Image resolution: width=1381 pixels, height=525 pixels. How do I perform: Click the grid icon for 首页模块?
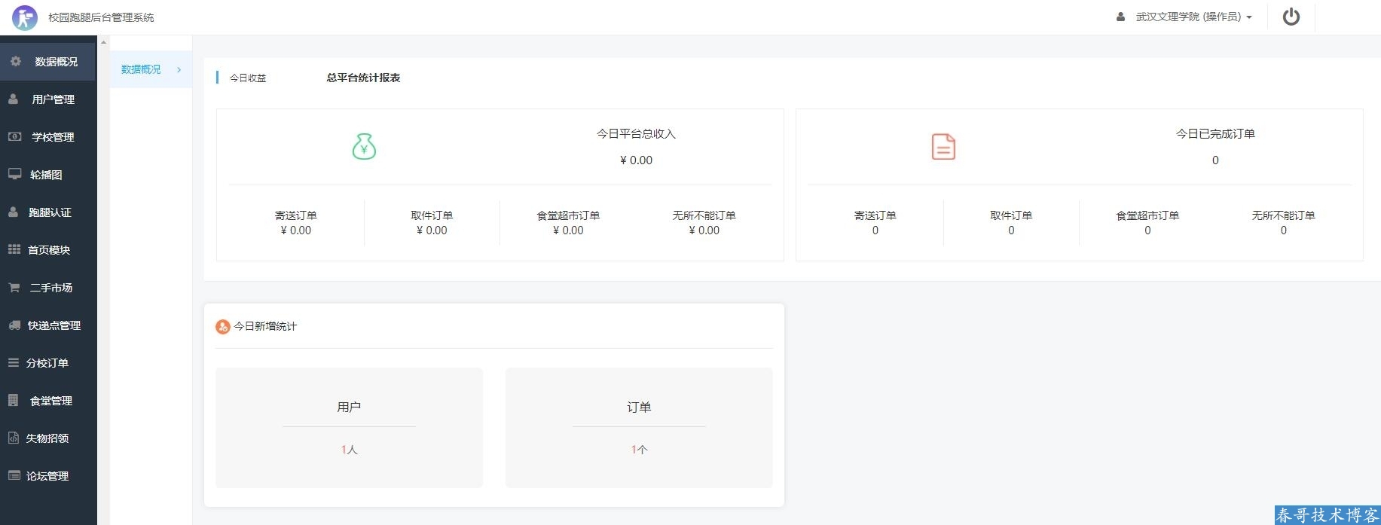(14, 249)
